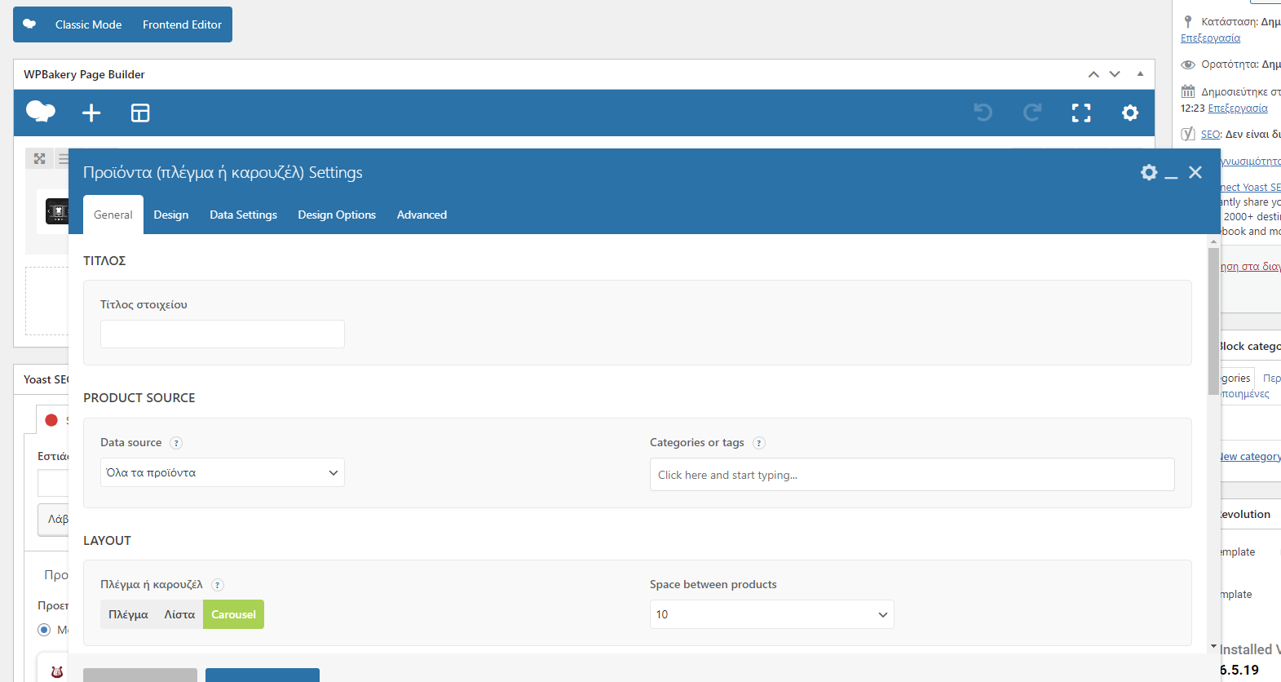This screenshot has width=1281, height=682.
Task: Click the red Yoast indicator dot
Action: tap(51, 420)
